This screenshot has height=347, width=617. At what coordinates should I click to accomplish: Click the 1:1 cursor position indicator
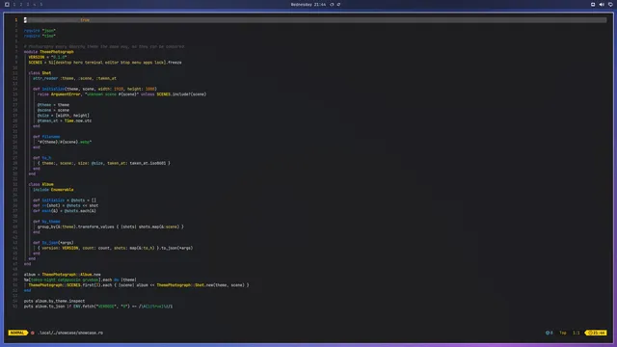(x=577, y=333)
